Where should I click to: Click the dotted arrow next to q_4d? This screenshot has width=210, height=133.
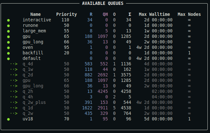[14, 64]
